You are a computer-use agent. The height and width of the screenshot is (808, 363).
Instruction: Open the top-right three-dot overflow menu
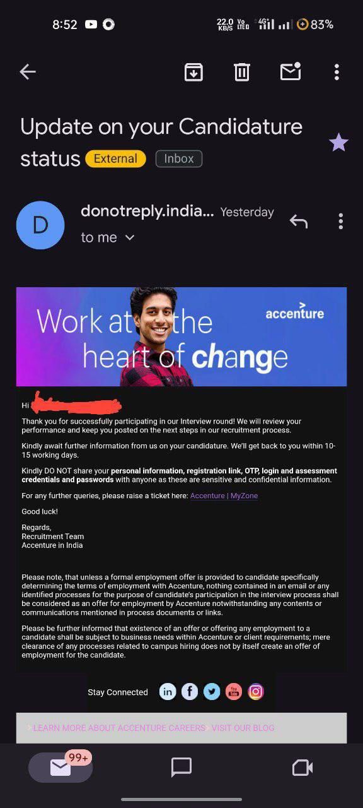pyautogui.click(x=337, y=72)
